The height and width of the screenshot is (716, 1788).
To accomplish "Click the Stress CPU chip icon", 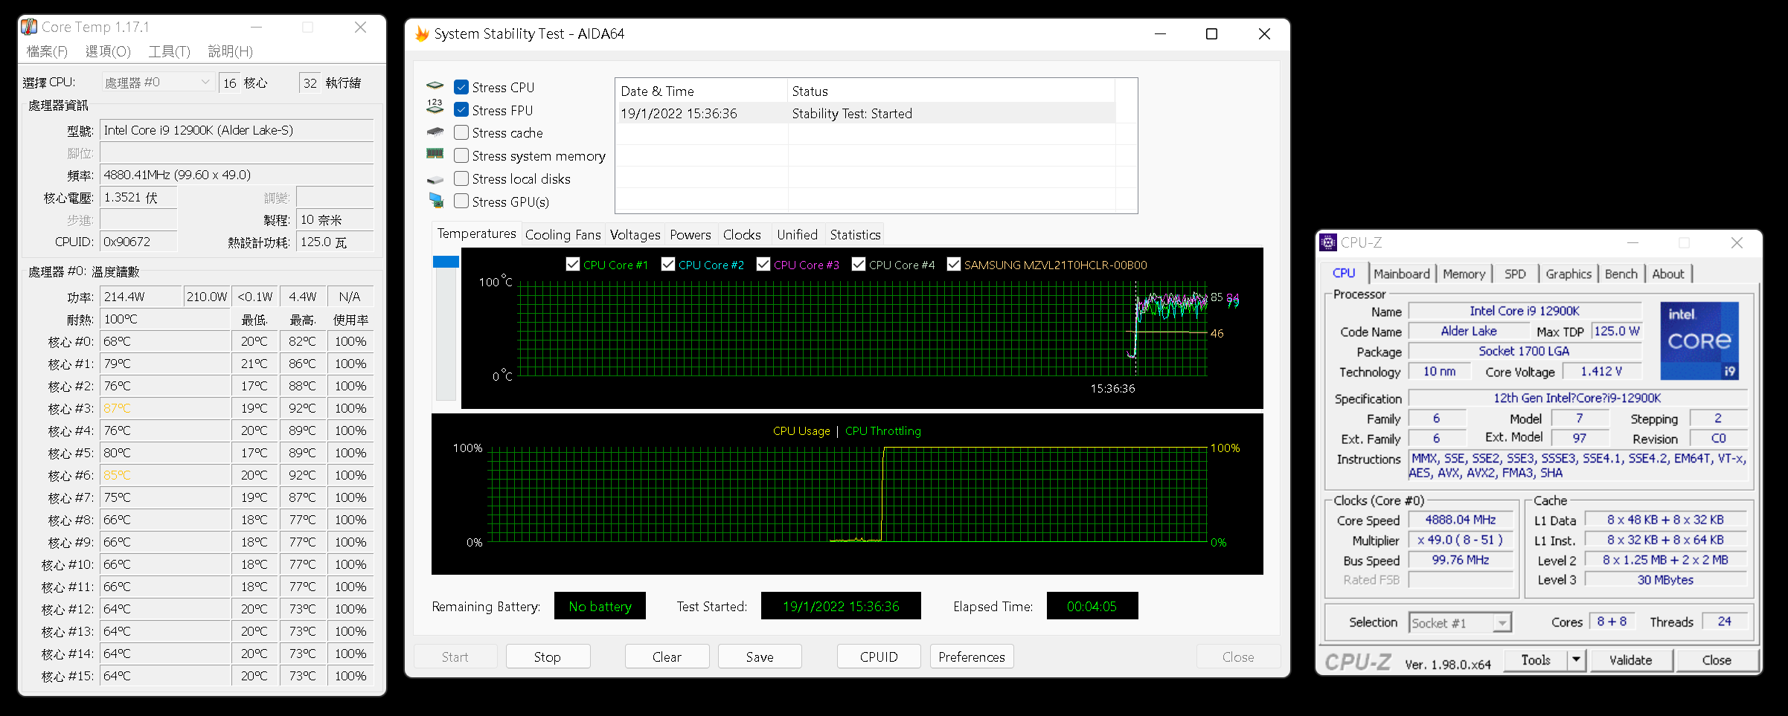I will pos(435,86).
